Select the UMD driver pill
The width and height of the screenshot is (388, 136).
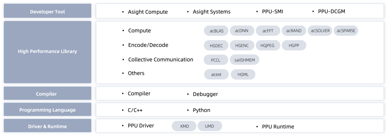(210, 126)
